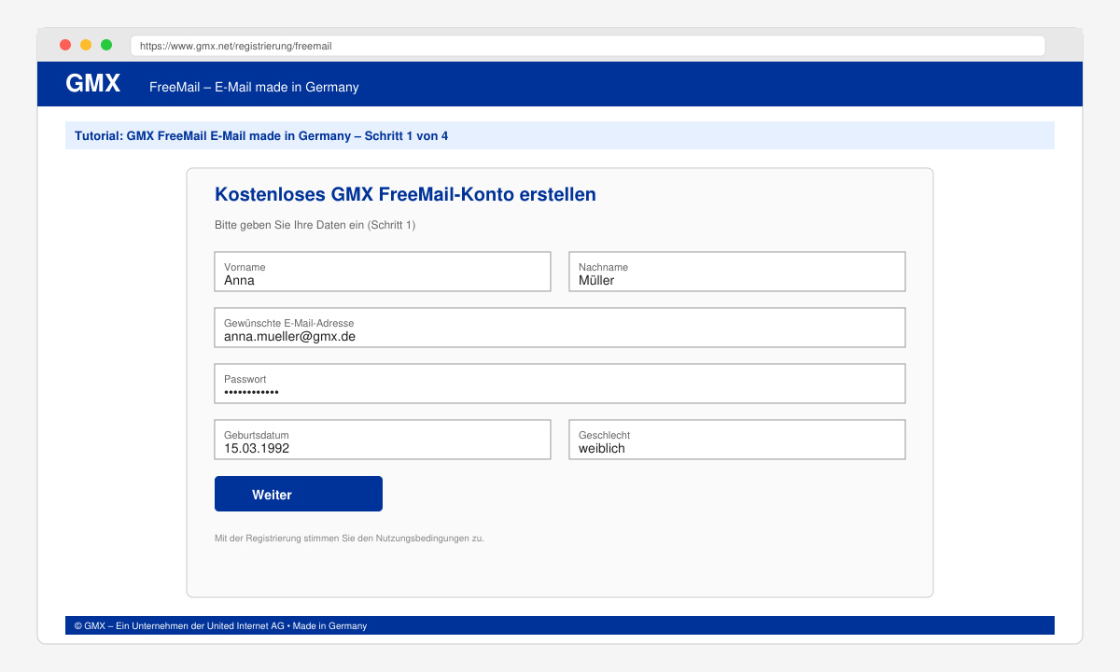Click the text Bitte geben Sie Ihre Daten ein
Screen dimensions: 1120x672
click(289, 225)
